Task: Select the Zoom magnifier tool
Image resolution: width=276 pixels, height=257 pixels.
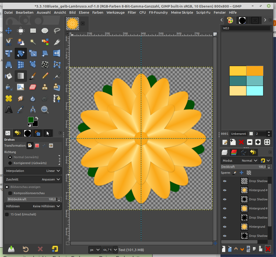Action: [x=45, y=110]
